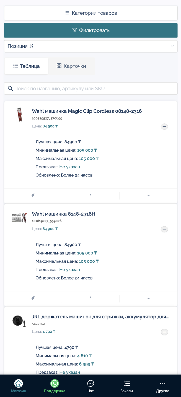Switch to the Карточки view tab

pyautogui.click(x=71, y=66)
